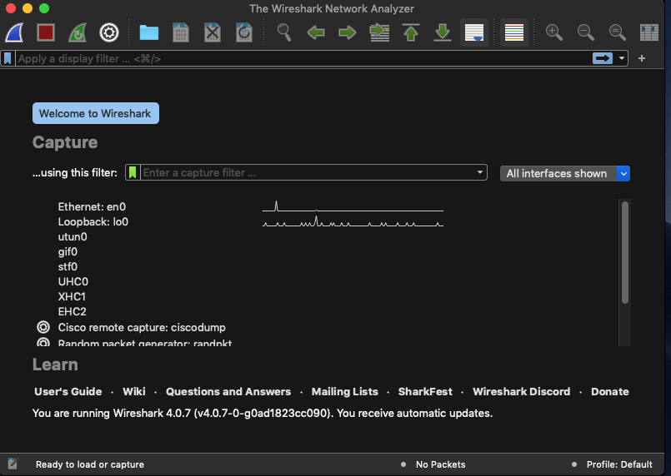The height and width of the screenshot is (476, 671).
Task: Go back in packet history
Action: tap(316, 32)
